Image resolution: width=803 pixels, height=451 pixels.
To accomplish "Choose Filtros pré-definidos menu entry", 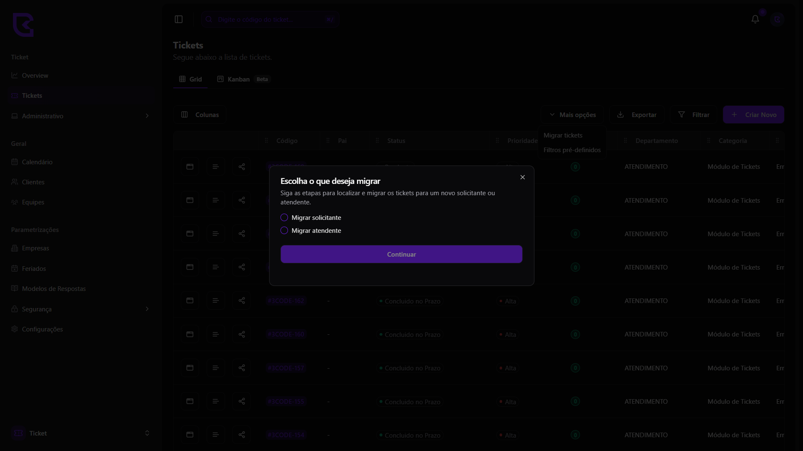I will 572,150.
